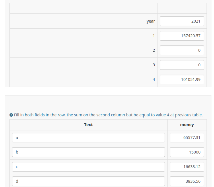Viewport: 214px width, 187px height.
Task: Focus the text field containing "c"
Action: 88,167
